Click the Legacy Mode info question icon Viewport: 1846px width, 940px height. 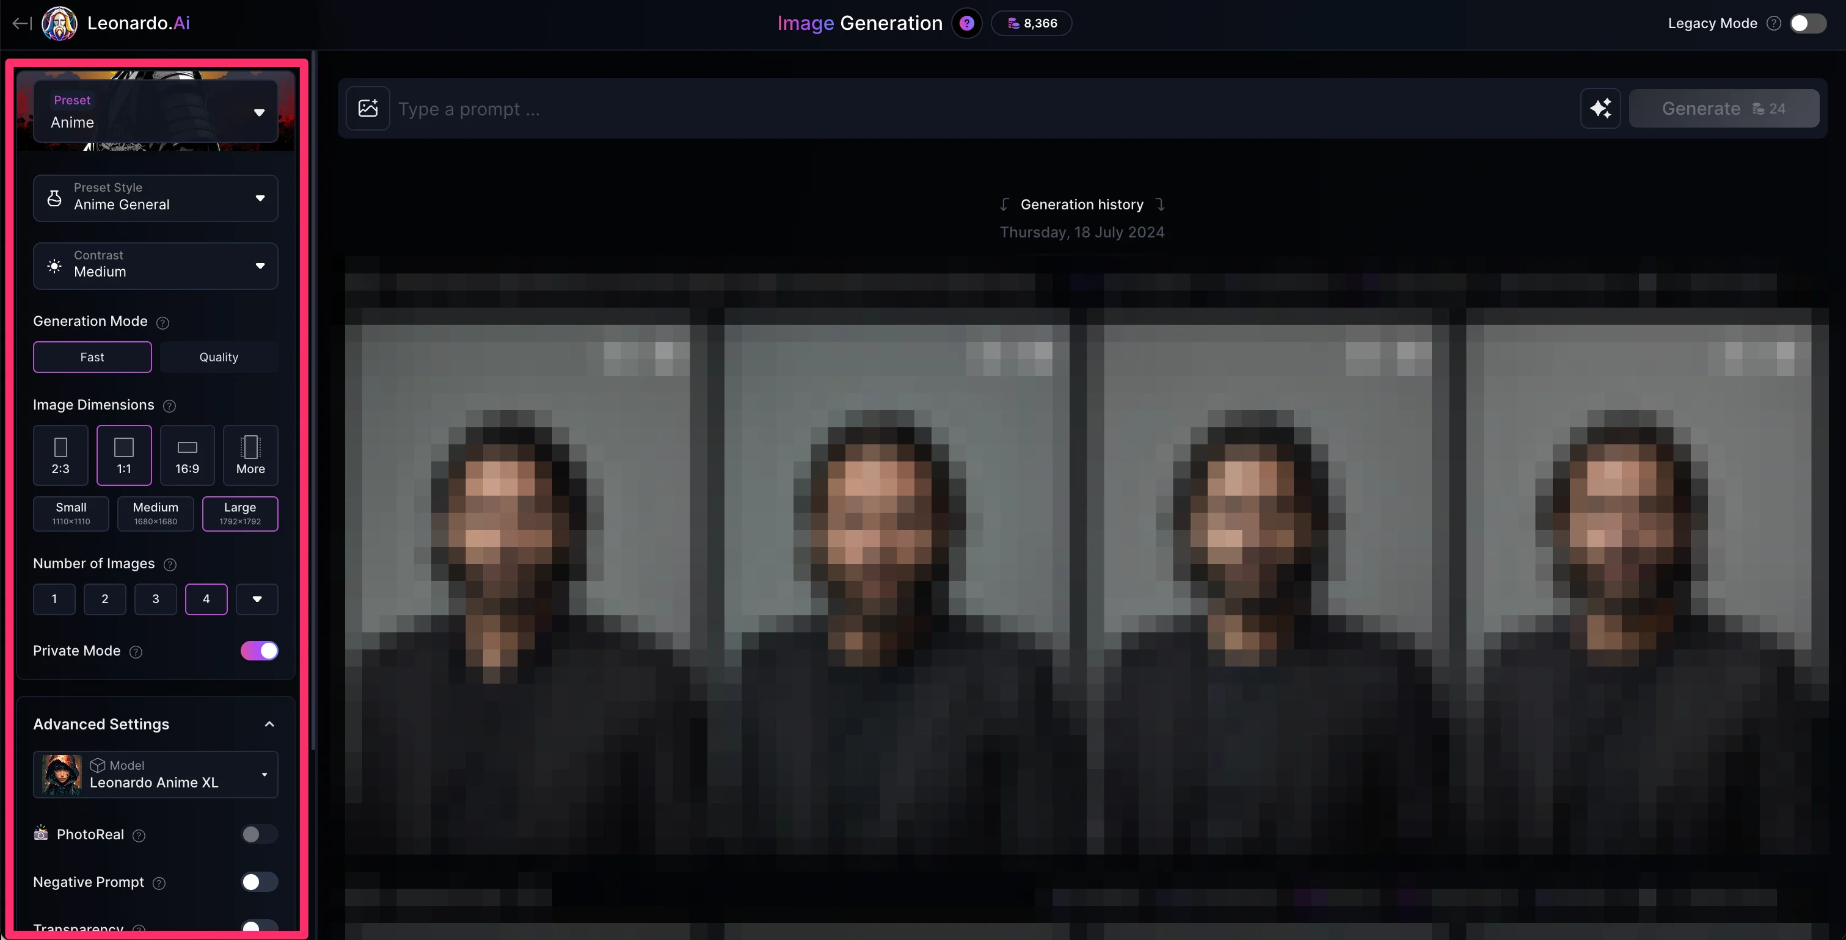click(x=1774, y=24)
